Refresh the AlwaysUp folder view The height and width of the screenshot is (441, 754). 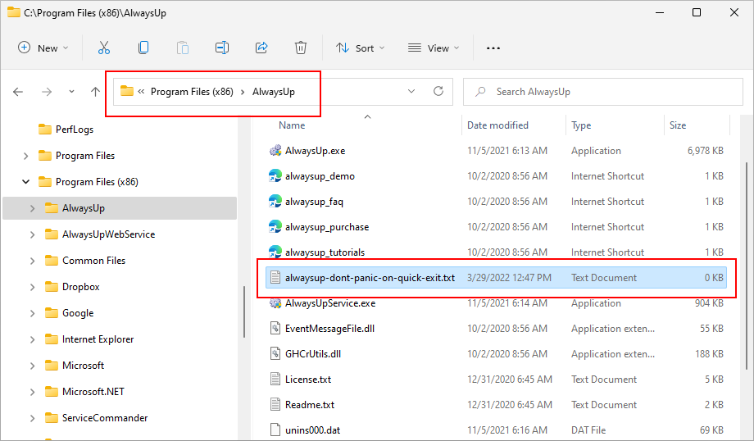(438, 91)
